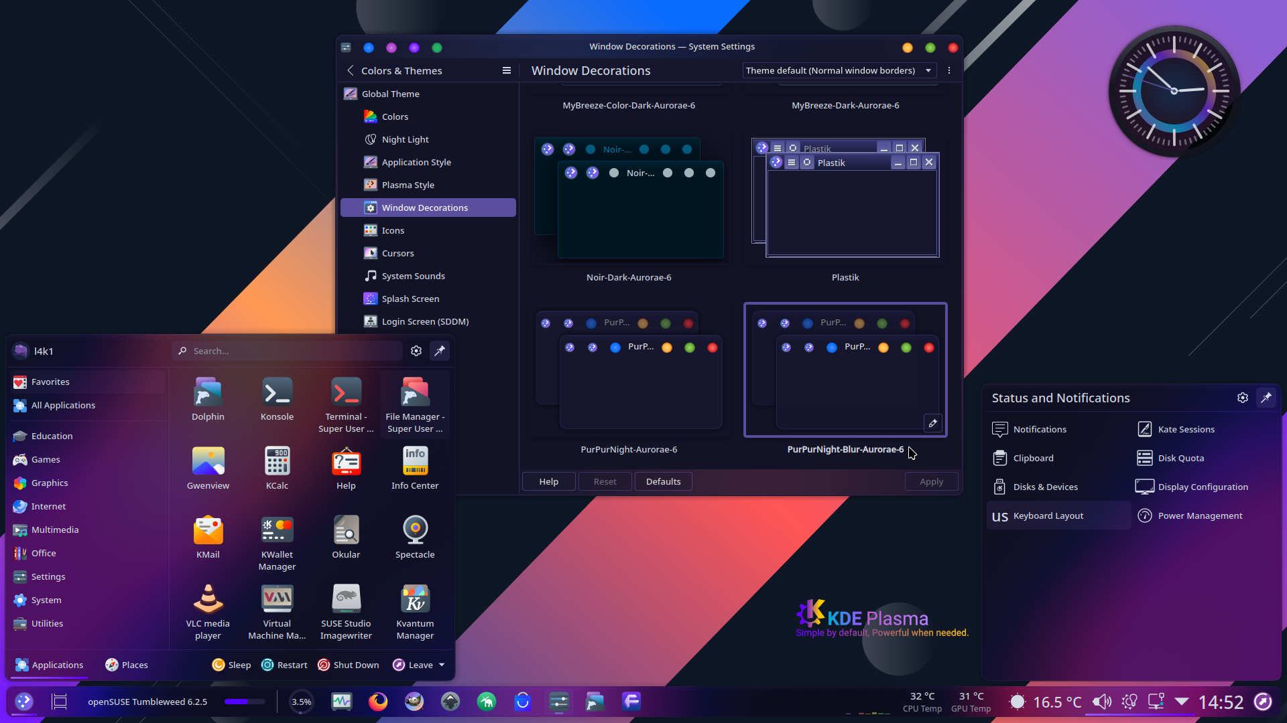The height and width of the screenshot is (723, 1287).
Task: Select Colors in settings sidebar
Action: 428,116
